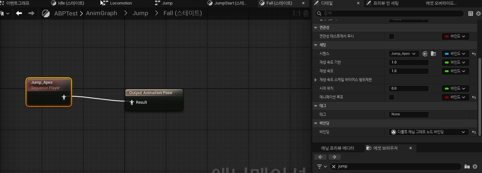Edit the 재생 속도 value field
The width and height of the screenshot is (482, 173).
coord(409,71)
